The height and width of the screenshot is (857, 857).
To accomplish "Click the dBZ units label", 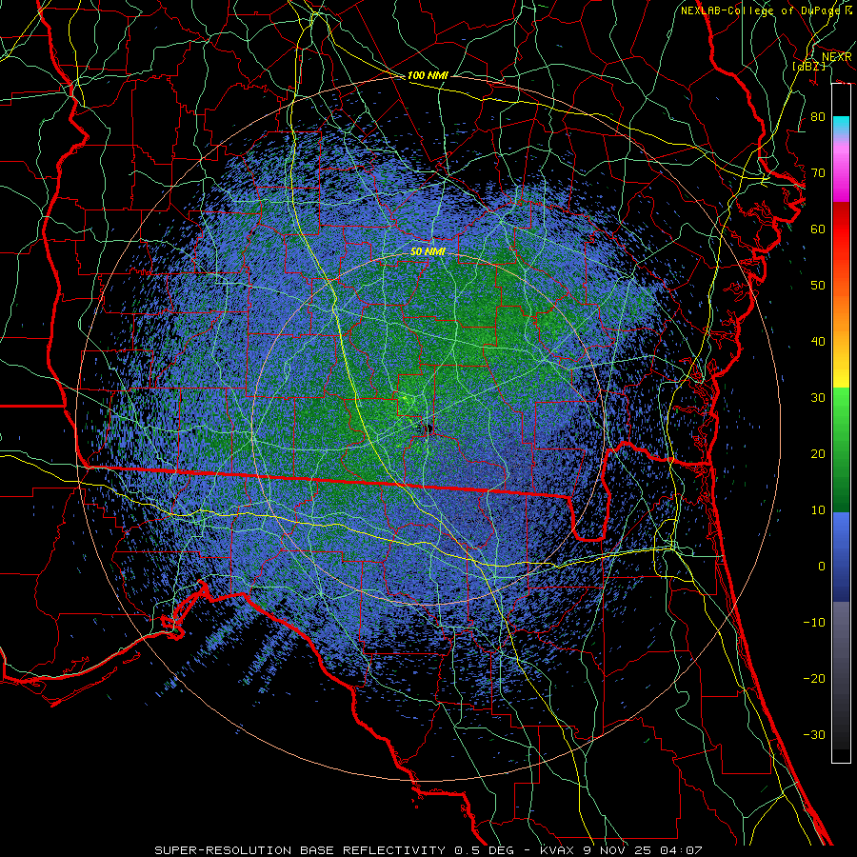I will click(809, 66).
